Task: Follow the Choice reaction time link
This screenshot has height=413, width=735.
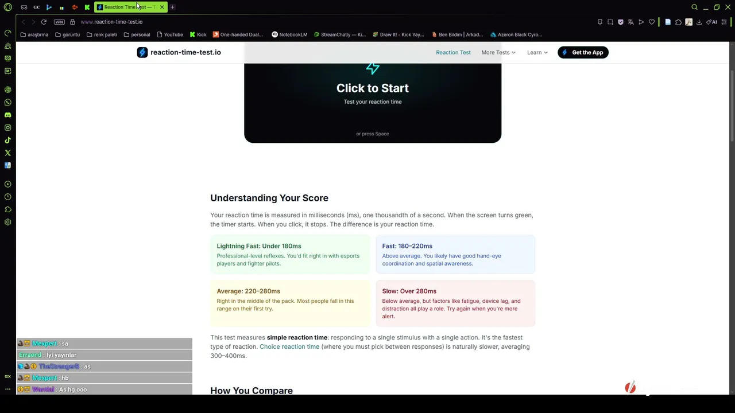Action: pos(289,346)
